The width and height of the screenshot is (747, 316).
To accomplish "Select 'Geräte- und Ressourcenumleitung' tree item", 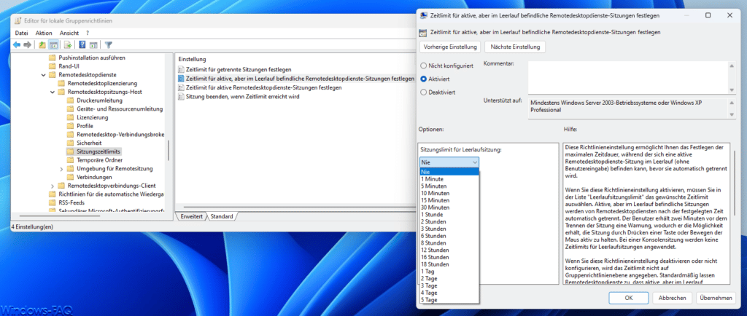I will pos(120,108).
